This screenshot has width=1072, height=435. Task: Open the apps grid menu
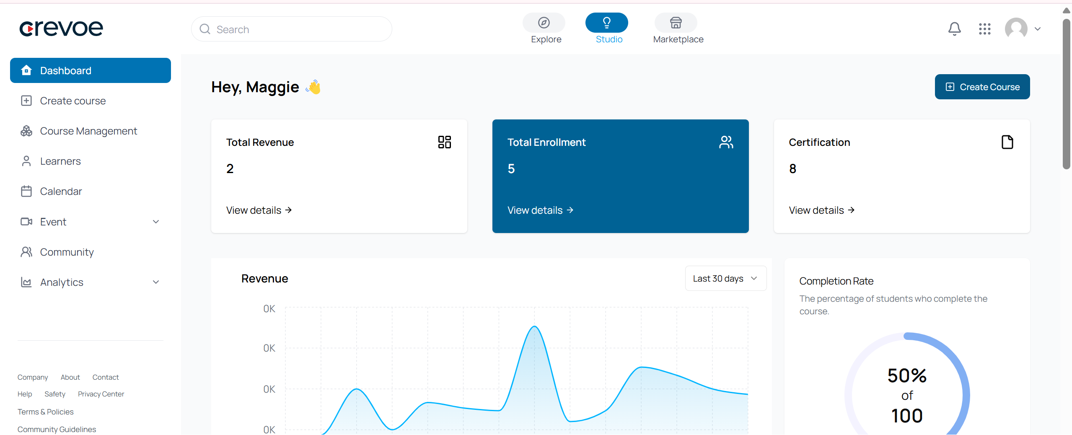tap(984, 29)
